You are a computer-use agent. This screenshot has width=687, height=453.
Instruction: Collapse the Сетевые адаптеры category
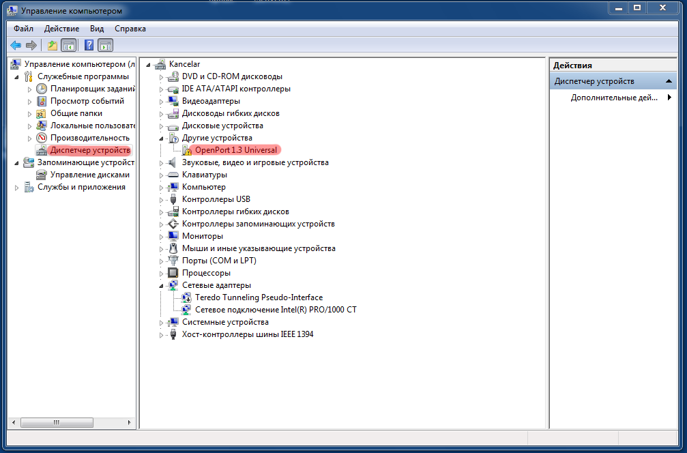(x=162, y=285)
